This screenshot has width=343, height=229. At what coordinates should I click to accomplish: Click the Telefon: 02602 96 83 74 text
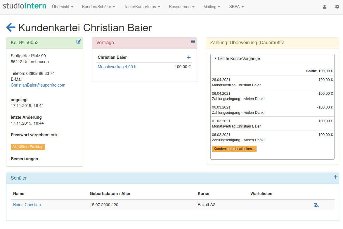click(x=33, y=73)
